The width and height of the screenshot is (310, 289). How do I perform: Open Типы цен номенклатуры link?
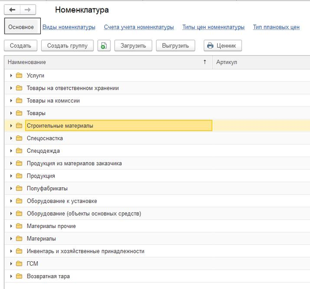[x=213, y=27]
